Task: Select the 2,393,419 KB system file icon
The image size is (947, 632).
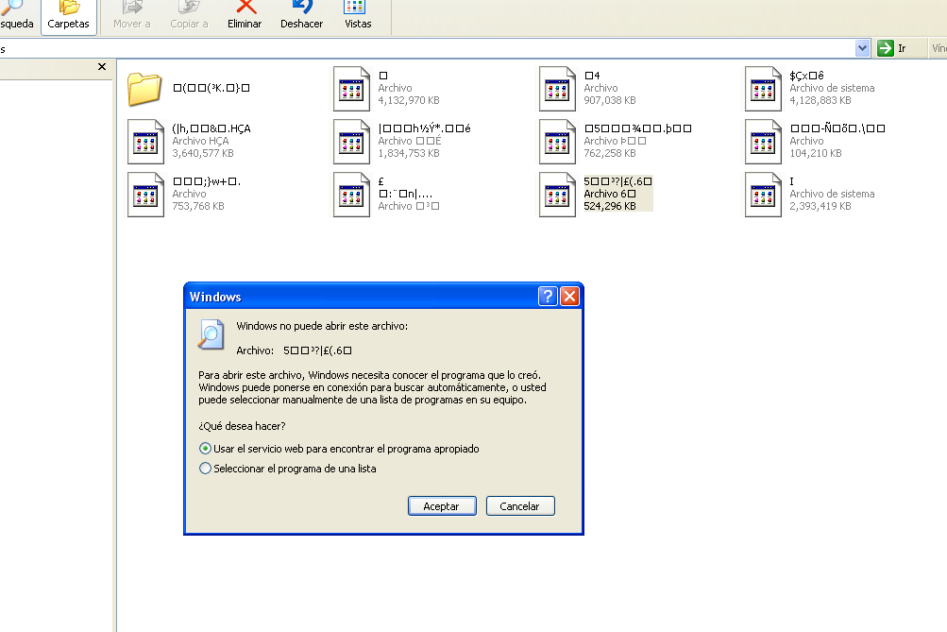Action: click(x=763, y=195)
